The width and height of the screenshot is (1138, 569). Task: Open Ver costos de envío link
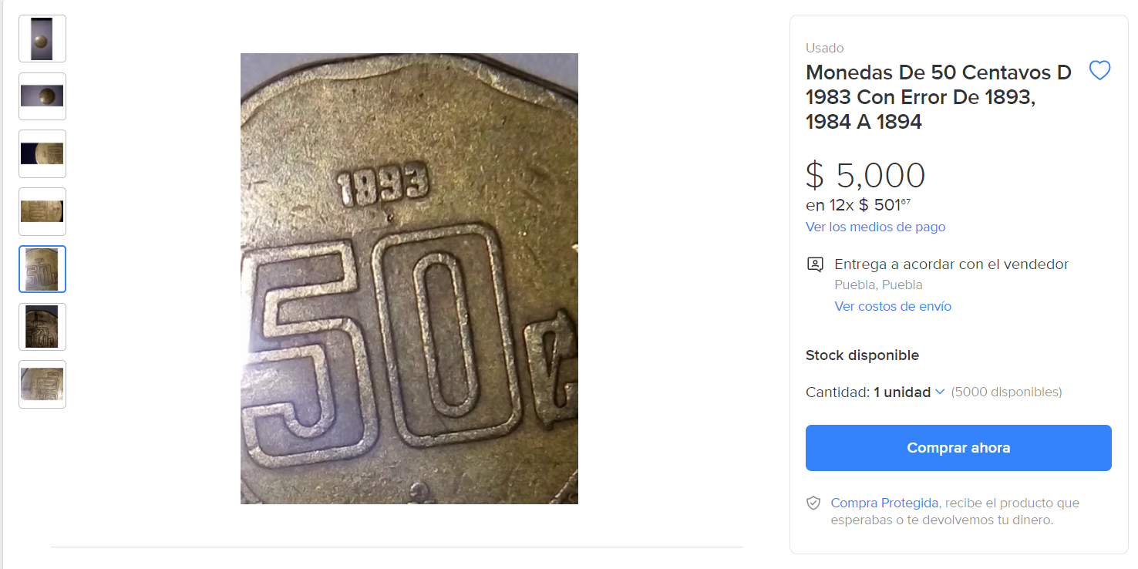click(x=893, y=306)
